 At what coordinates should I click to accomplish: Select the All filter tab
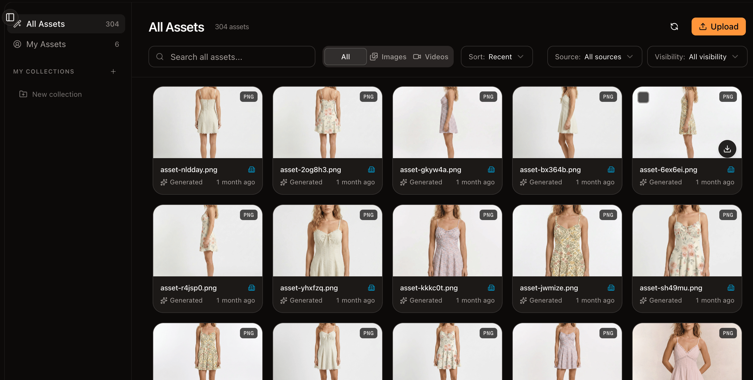point(345,57)
